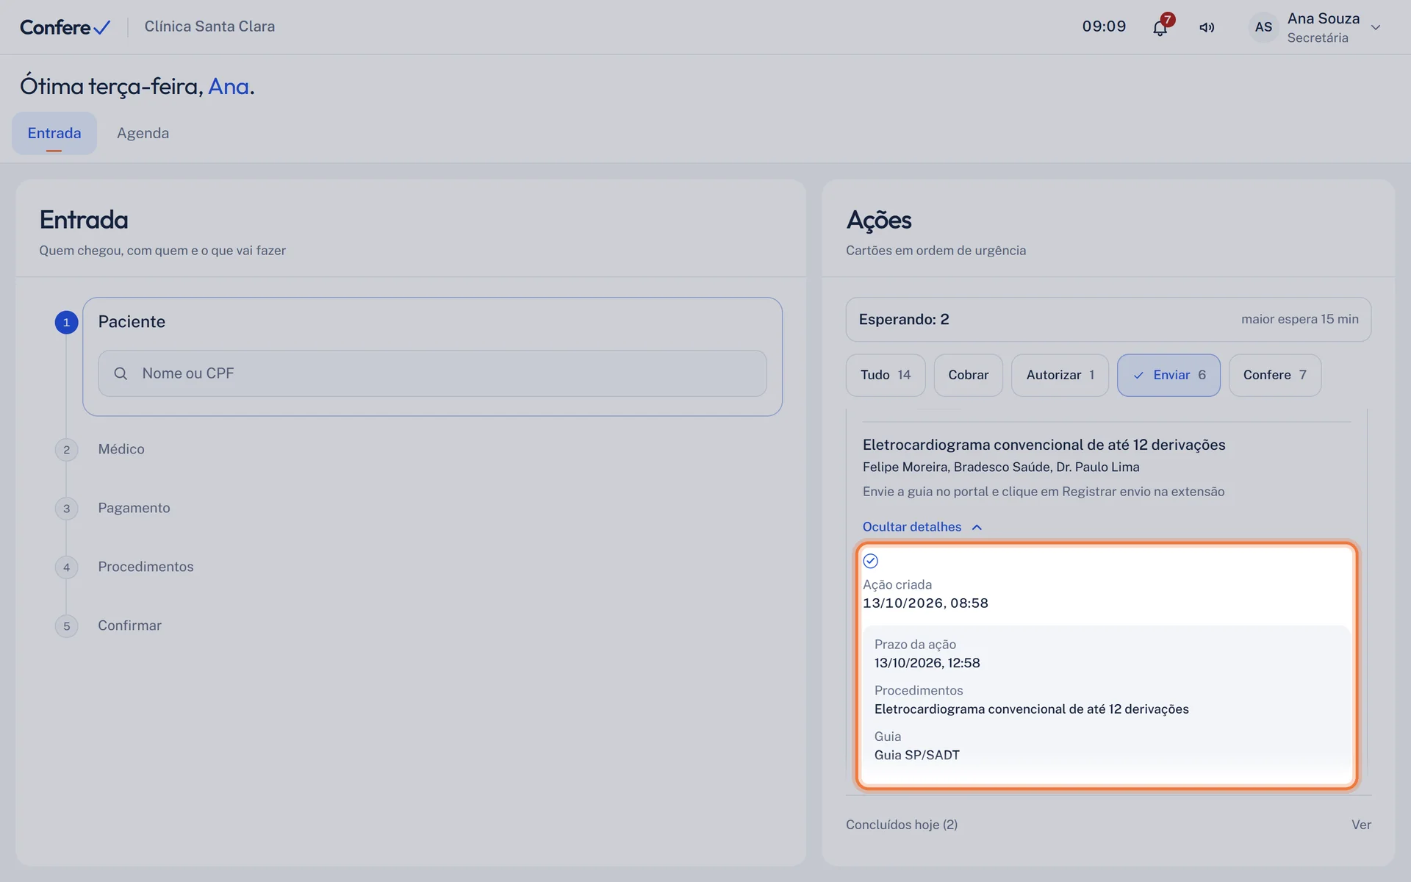This screenshot has height=882, width=1411.
Task: Click the AS user avatar
Action: [1263, 27]
